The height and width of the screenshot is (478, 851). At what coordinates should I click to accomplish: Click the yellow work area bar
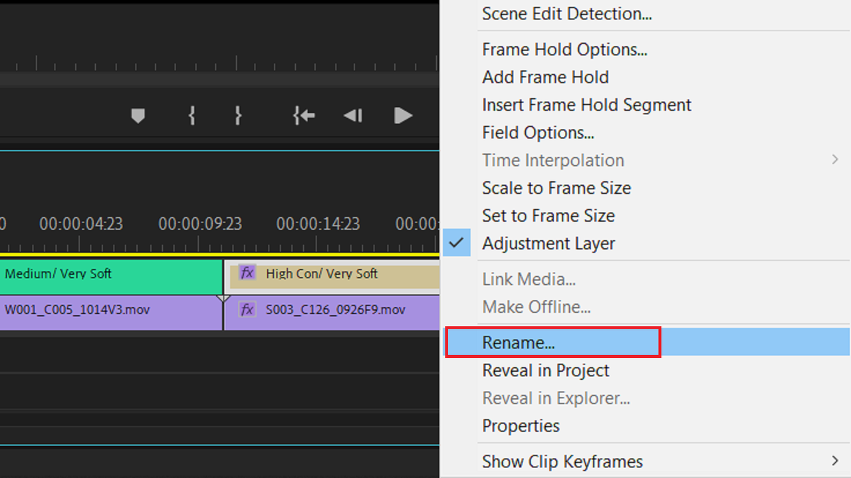tap(219, 254)
